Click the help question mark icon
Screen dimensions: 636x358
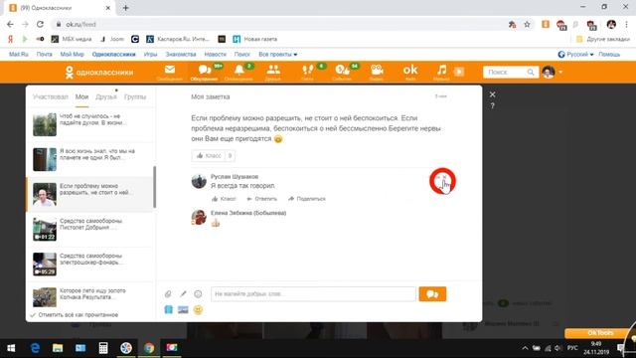click(492, 106)
